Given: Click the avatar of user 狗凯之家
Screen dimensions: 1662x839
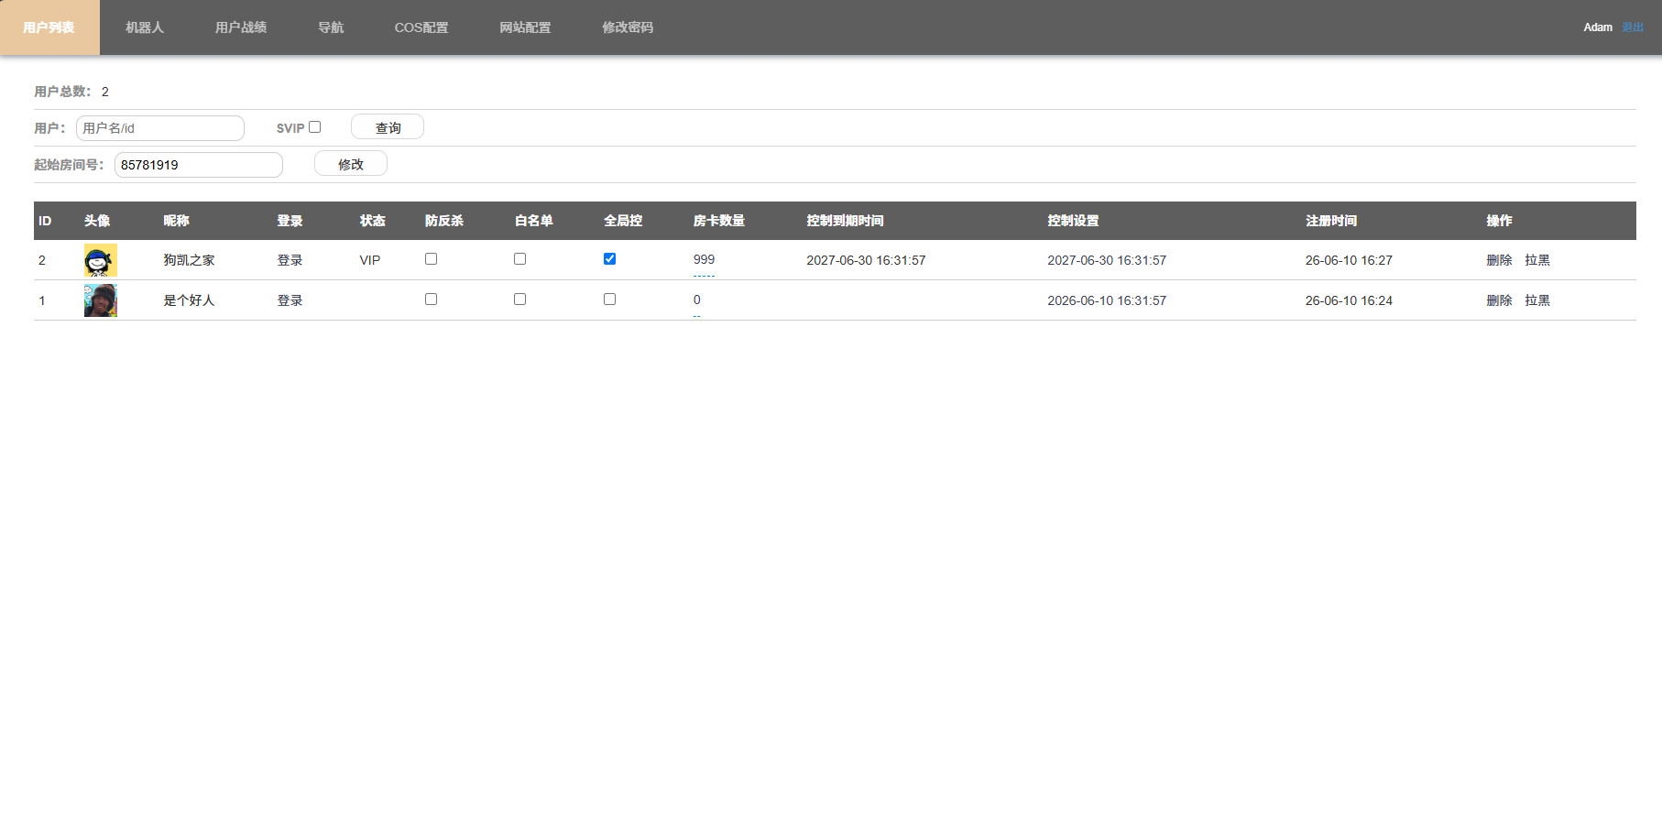Looking at the screenshot, I should (101, 260).
